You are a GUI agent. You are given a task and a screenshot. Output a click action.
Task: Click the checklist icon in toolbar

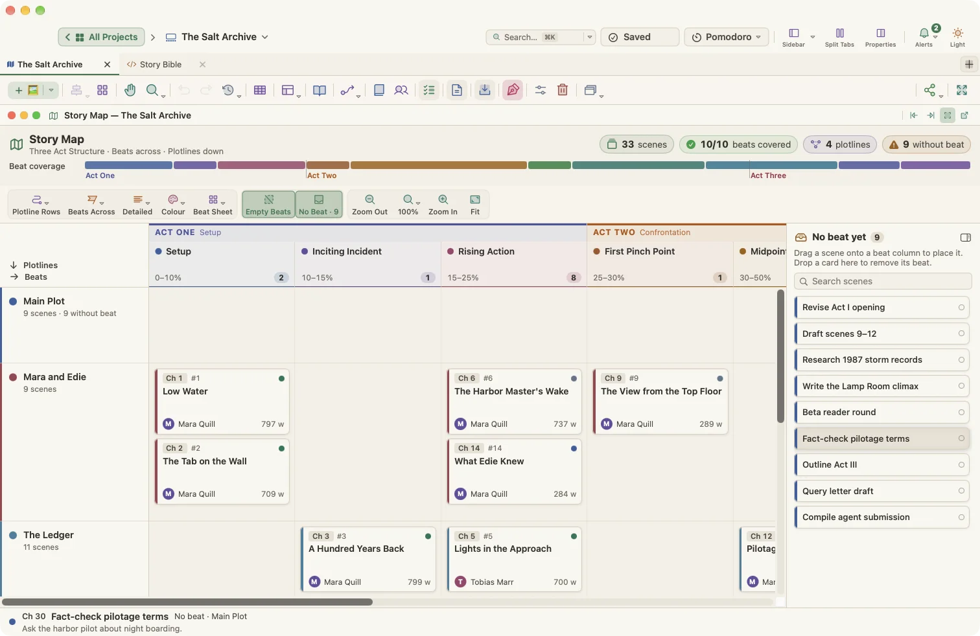[x=429, y=90]
